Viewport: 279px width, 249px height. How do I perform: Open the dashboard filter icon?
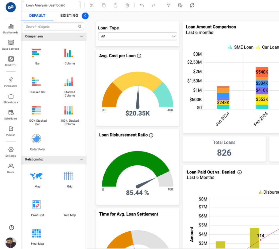pos(168,5)
